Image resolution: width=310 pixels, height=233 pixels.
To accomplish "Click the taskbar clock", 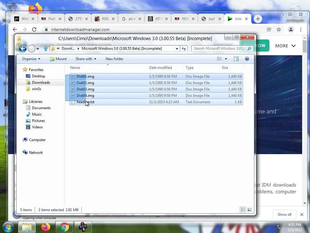I will tap(295, 227).
